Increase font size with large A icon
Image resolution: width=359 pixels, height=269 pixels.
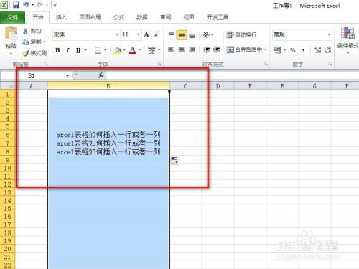point(147,34)
